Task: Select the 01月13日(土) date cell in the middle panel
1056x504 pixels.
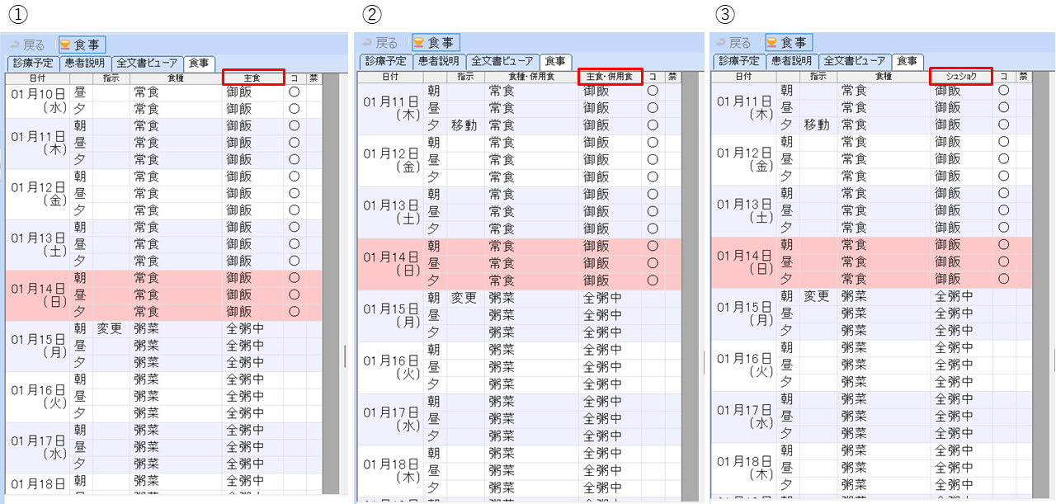Action: tap(391, 212)
